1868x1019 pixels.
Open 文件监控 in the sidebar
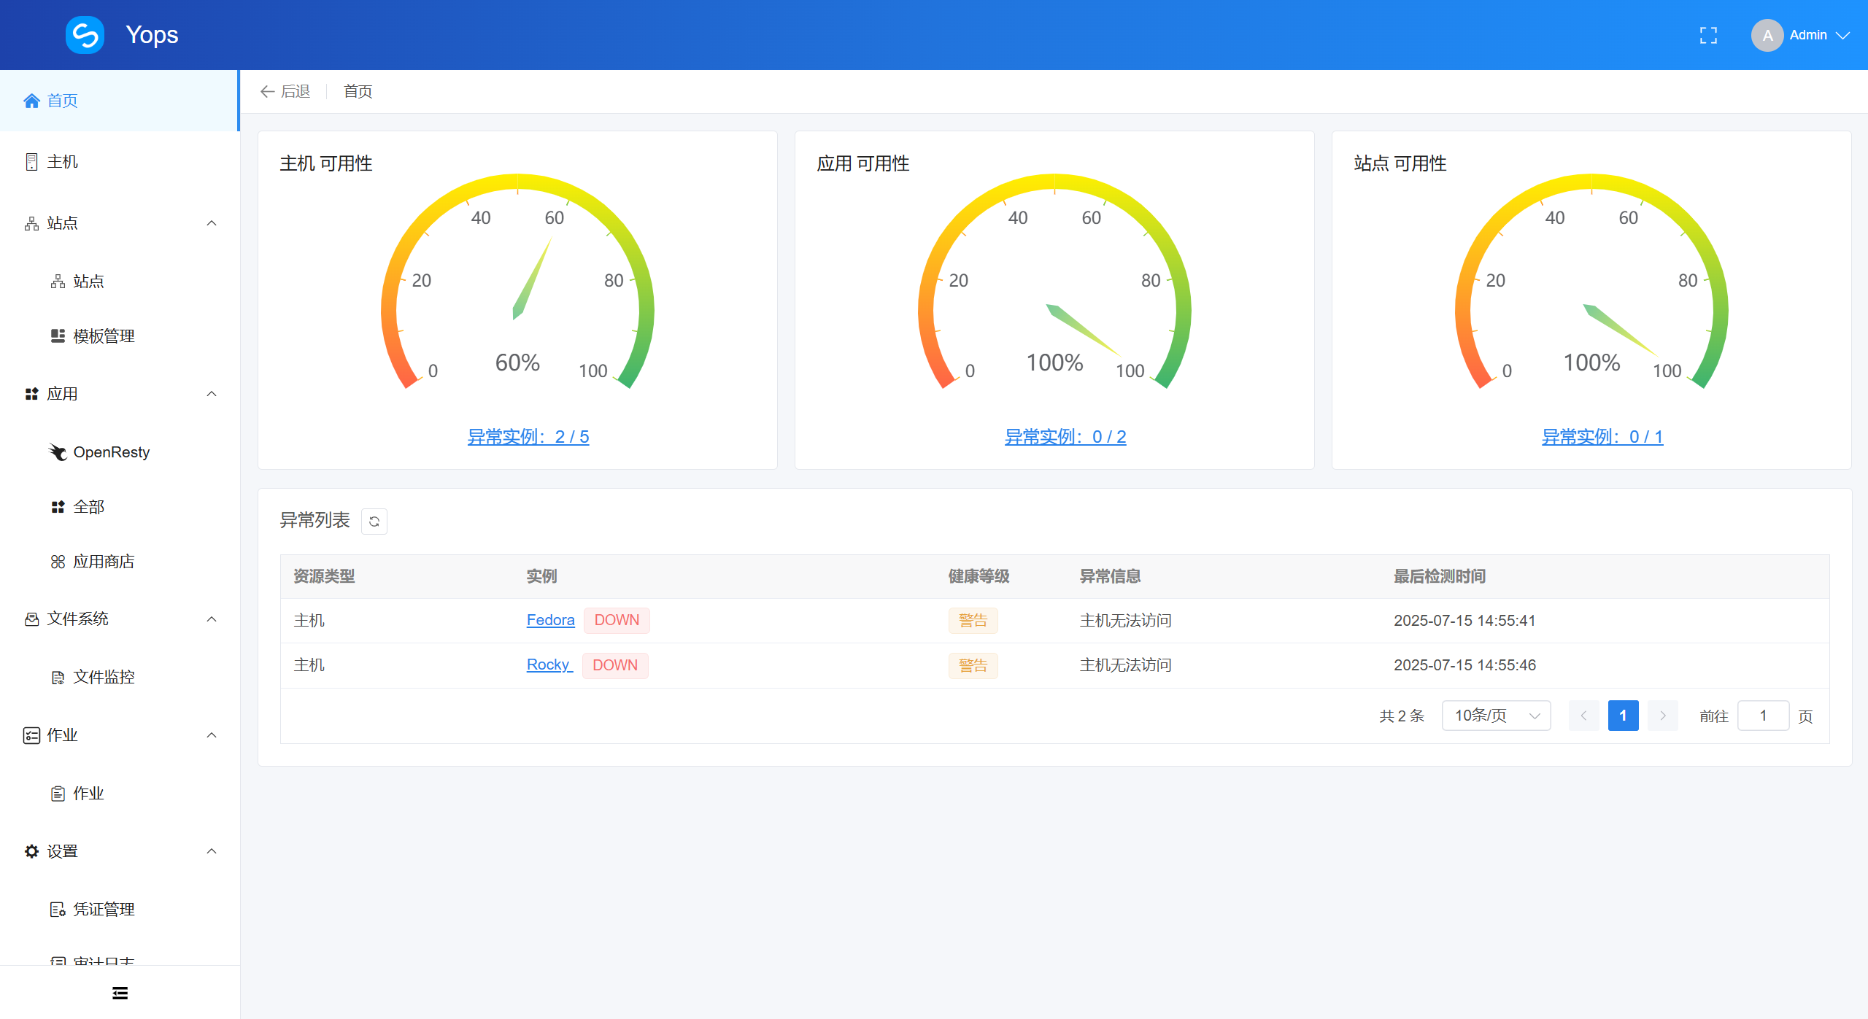point(104,677)
